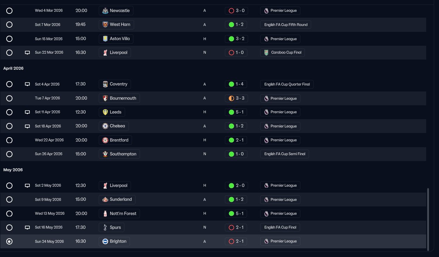Click the Newcastle club crest icon
The image size is (439, 257).
pyautogui.click(x=105, y=11)
